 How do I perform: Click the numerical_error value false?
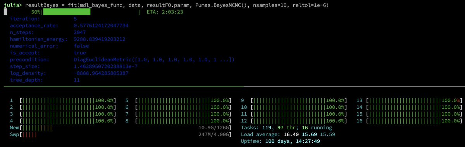click(x=81, y=46)
